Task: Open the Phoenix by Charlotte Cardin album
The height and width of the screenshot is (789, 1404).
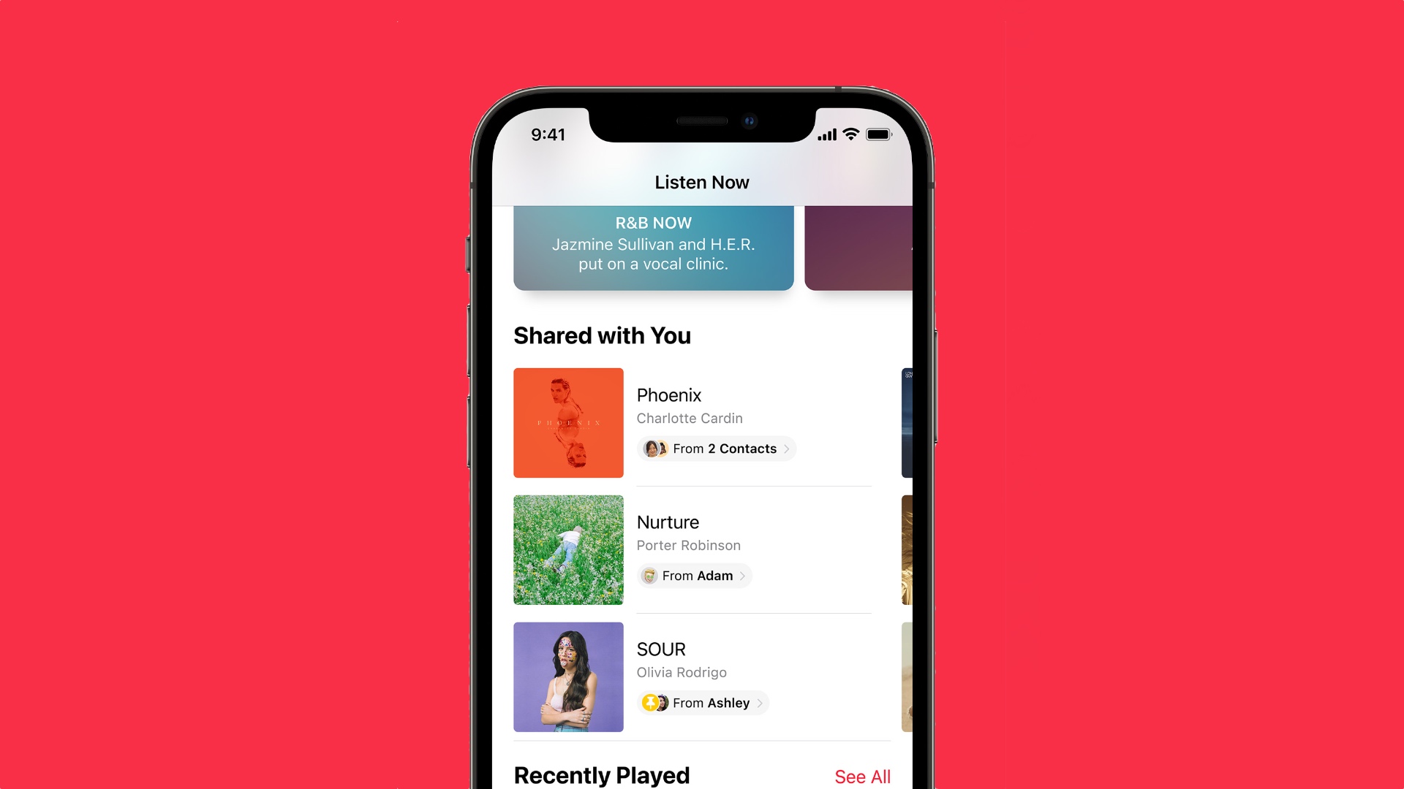Action: (x=568, y=422)
